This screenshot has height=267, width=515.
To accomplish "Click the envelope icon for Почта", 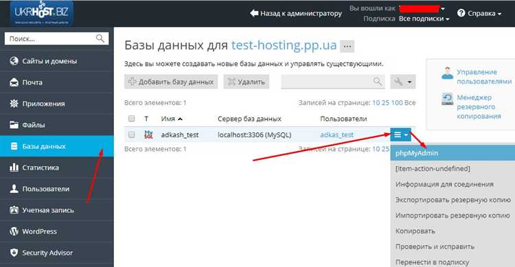I will (x=14, y=82).
